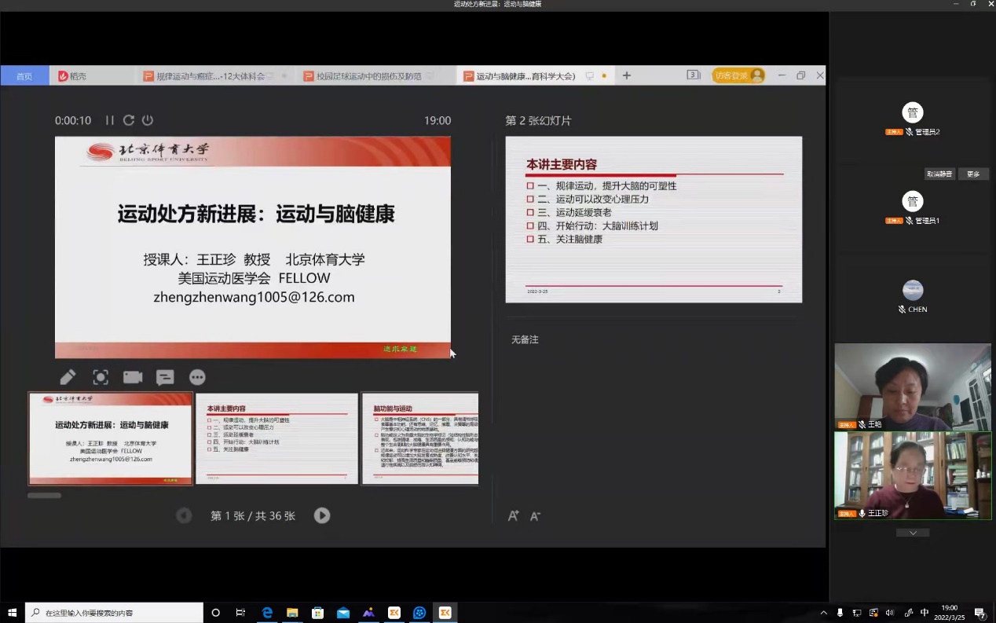Click the video camera recording icon
The height and width of the screenshot is (623, 996).
pos(133,377)
